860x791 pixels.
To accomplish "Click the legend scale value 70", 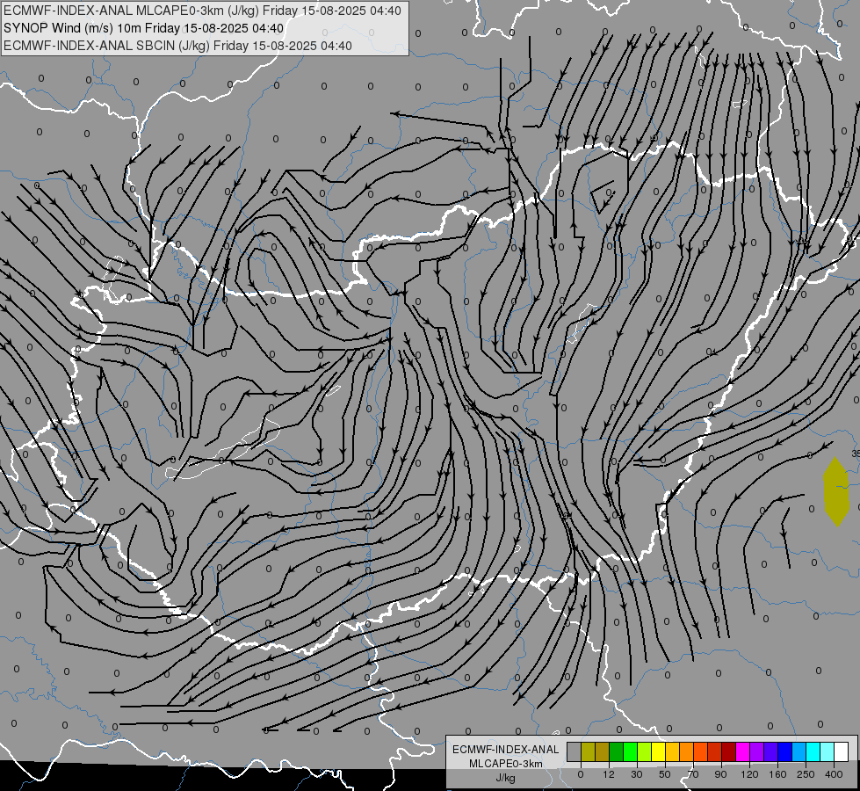I will click(693, 774).
